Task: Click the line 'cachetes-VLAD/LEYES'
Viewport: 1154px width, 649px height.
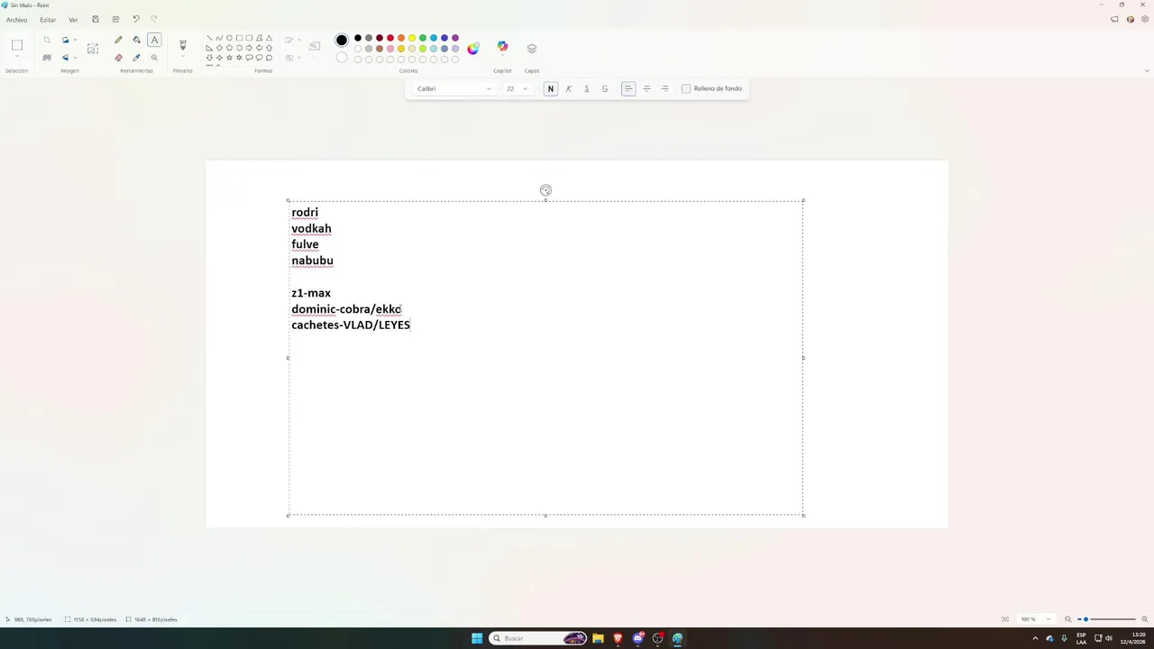Action: (351, 325)
